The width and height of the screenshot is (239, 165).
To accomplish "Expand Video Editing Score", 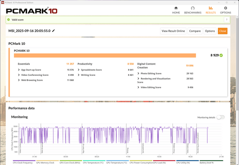I will (x=138, y=87).
